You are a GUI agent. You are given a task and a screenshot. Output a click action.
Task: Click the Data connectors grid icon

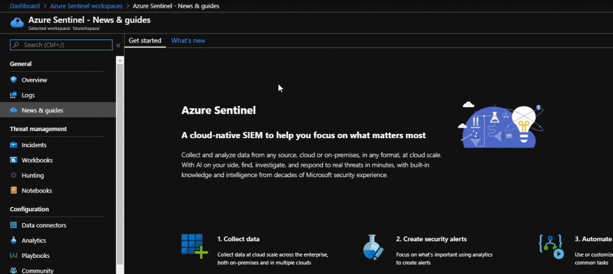[14, 226]
